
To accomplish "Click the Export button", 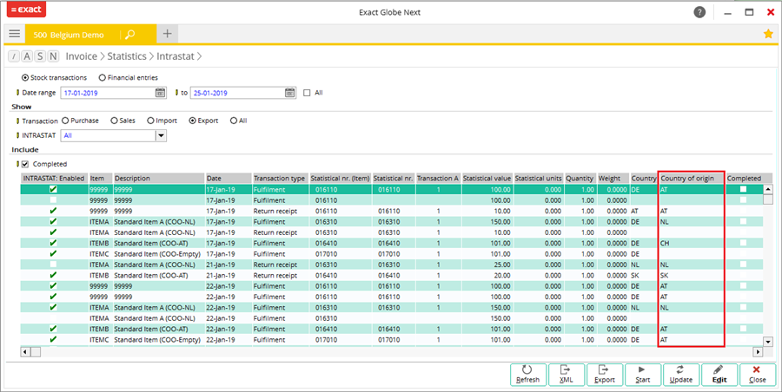I will [605, 375].
